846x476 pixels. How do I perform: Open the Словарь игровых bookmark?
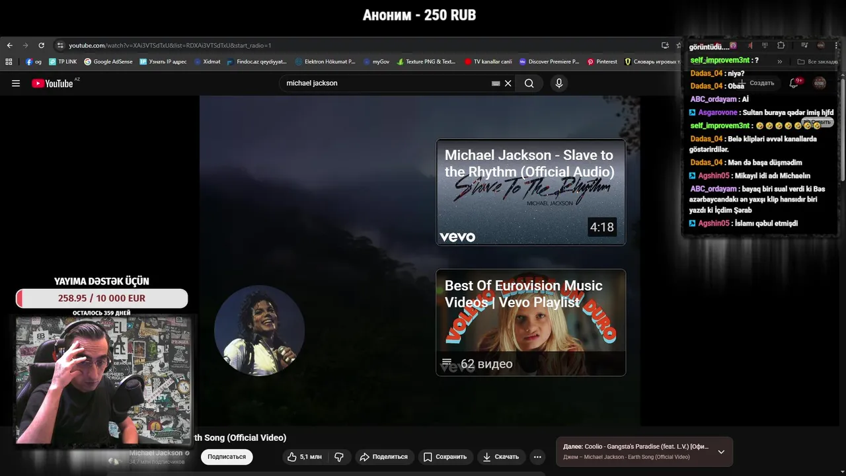tap(652, 61)
